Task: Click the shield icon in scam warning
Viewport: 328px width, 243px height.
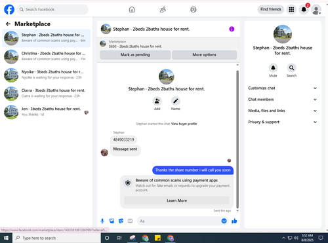Action: (128, 183)
